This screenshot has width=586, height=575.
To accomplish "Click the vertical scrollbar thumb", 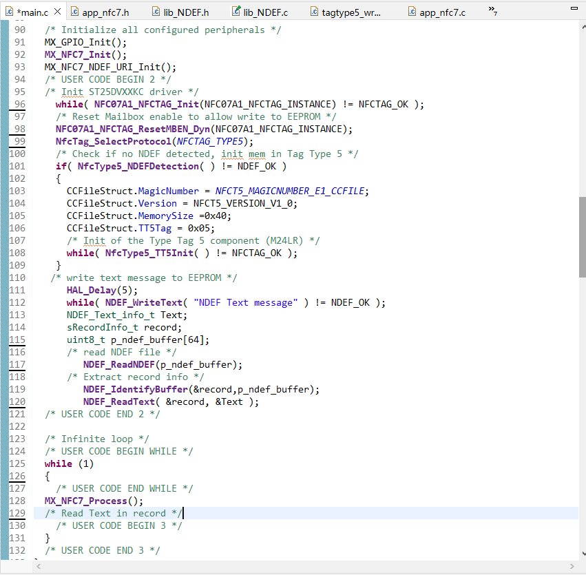I will pos(583,237).
